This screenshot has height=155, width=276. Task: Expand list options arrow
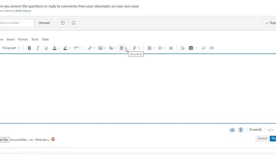pyautogui.click(x=164, y=48)
